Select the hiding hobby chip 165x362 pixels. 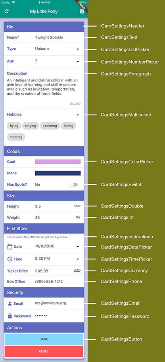tap(69, 126)
